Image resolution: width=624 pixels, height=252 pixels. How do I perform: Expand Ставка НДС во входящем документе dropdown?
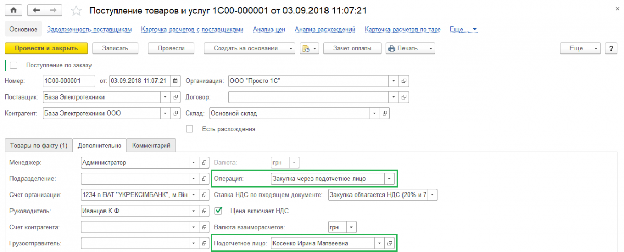click(x=433, y=195)
